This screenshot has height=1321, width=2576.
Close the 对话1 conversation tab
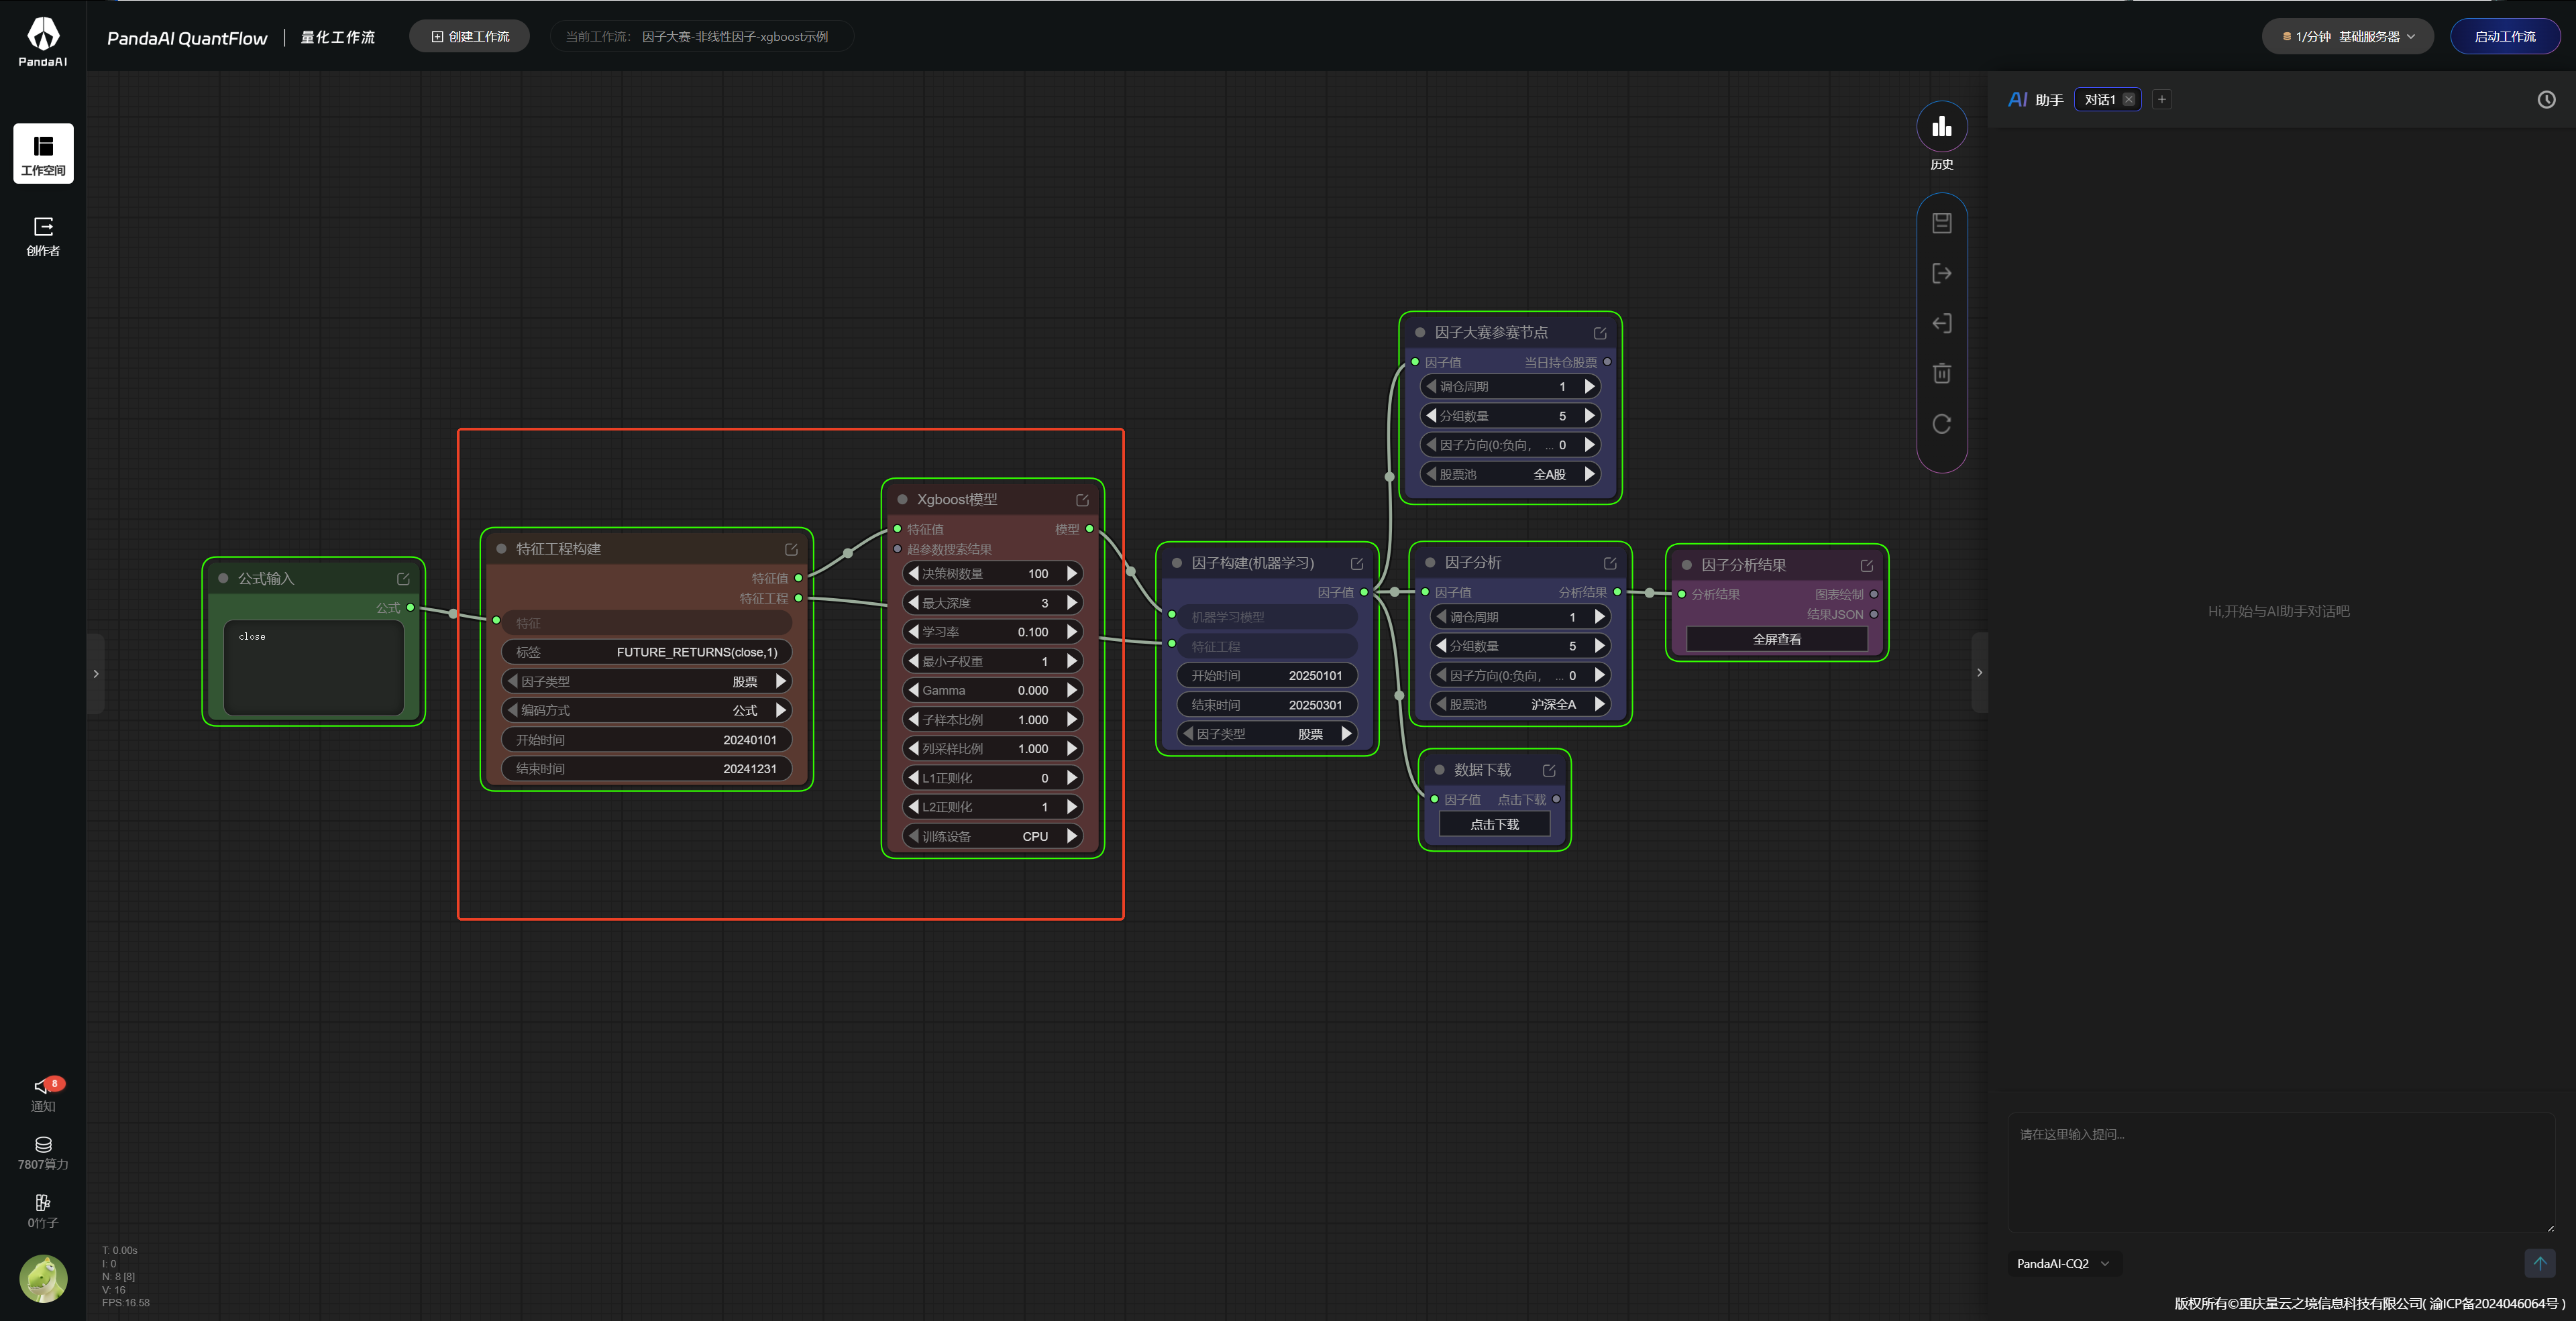[2128, 99]
